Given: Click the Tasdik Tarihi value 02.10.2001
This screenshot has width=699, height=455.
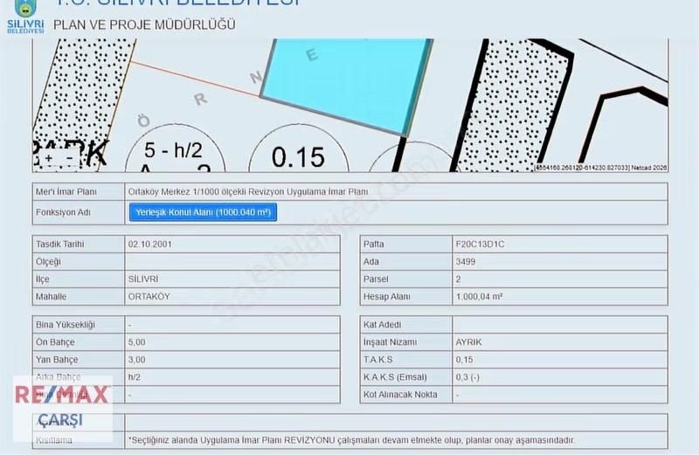Looking at the screenshot, I should [149, 245].
